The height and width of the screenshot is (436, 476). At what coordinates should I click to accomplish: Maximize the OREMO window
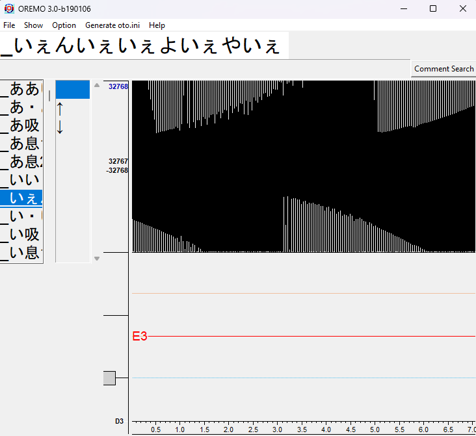[433, 8]
